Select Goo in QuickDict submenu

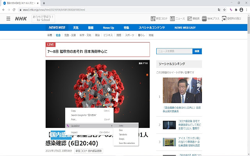(x=126, y=130)
